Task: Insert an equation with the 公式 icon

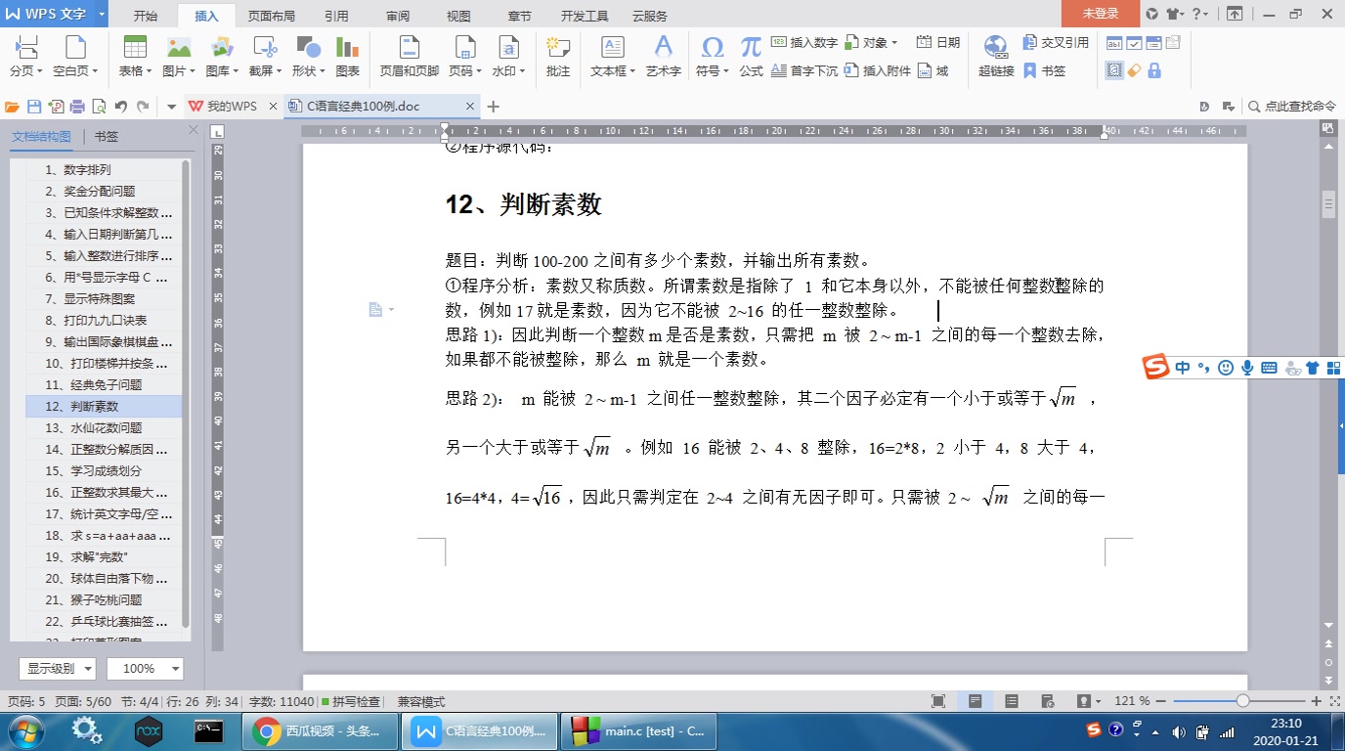Action: click(x=750, y=54)
